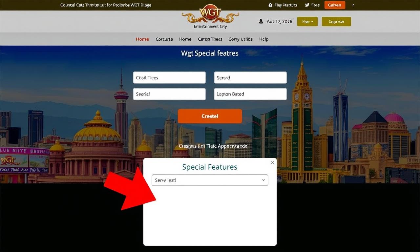Click the Hoy button in header

(x=307, y=22)
